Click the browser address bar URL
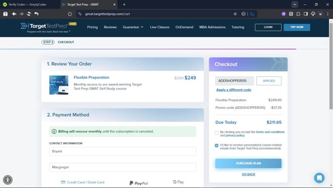 (x=107, y=14)
